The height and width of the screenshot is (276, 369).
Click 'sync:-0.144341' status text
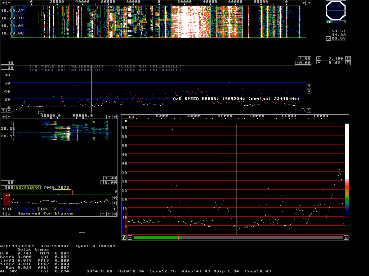pos(95,246)
